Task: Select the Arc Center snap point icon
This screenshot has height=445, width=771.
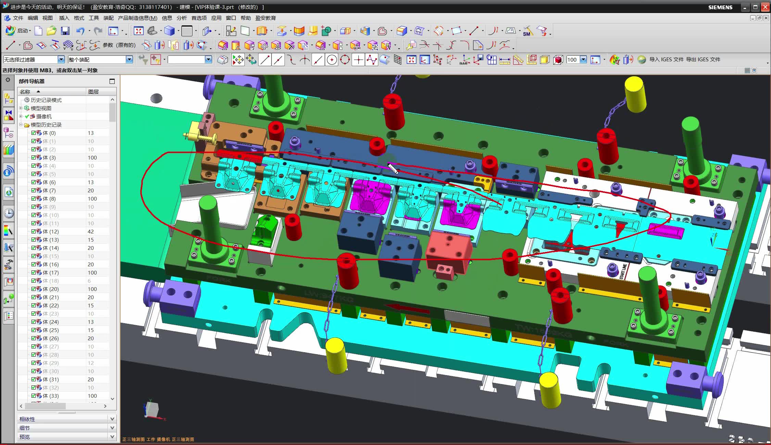Action: pos(331,60)
